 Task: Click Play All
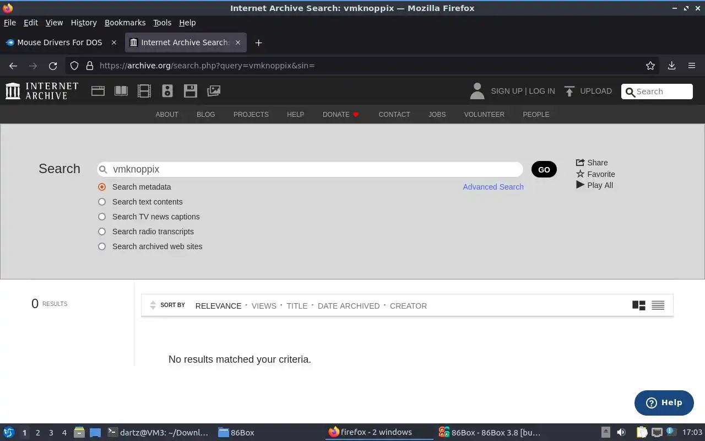(x=594, y=185)
